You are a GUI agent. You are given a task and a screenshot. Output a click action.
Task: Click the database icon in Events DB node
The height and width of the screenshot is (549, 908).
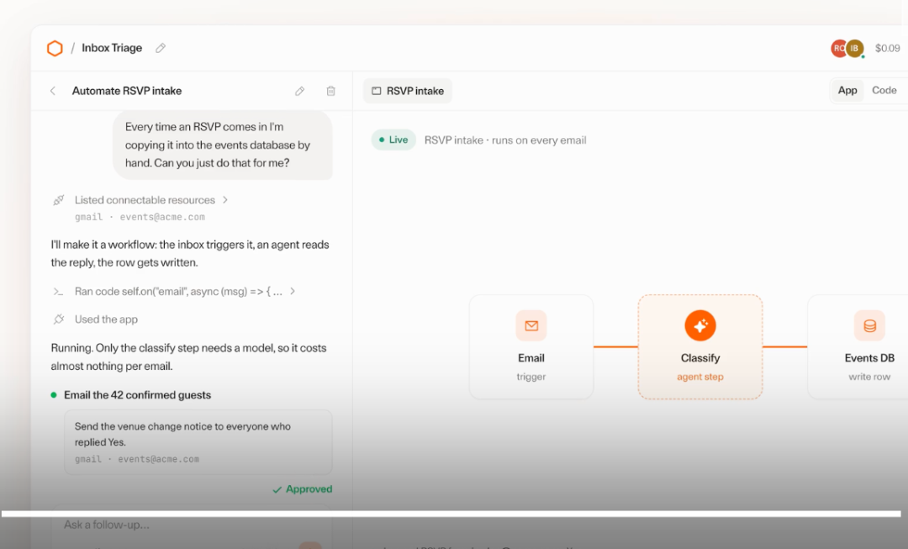(869, 325)
